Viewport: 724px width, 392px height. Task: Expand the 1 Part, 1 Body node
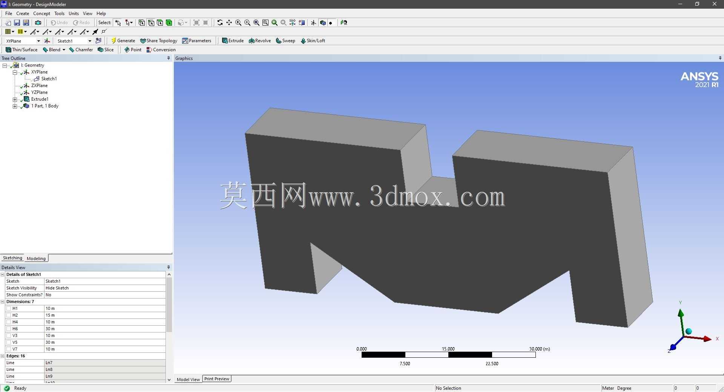pos(15,106)
